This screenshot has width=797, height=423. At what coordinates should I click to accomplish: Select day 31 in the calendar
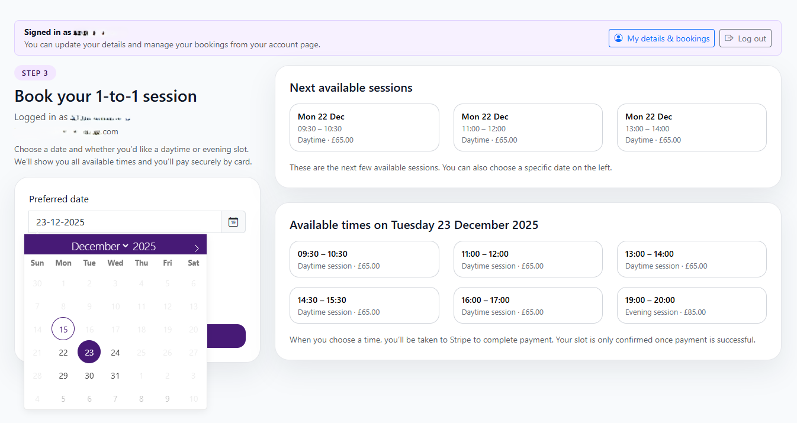point(115,375)
